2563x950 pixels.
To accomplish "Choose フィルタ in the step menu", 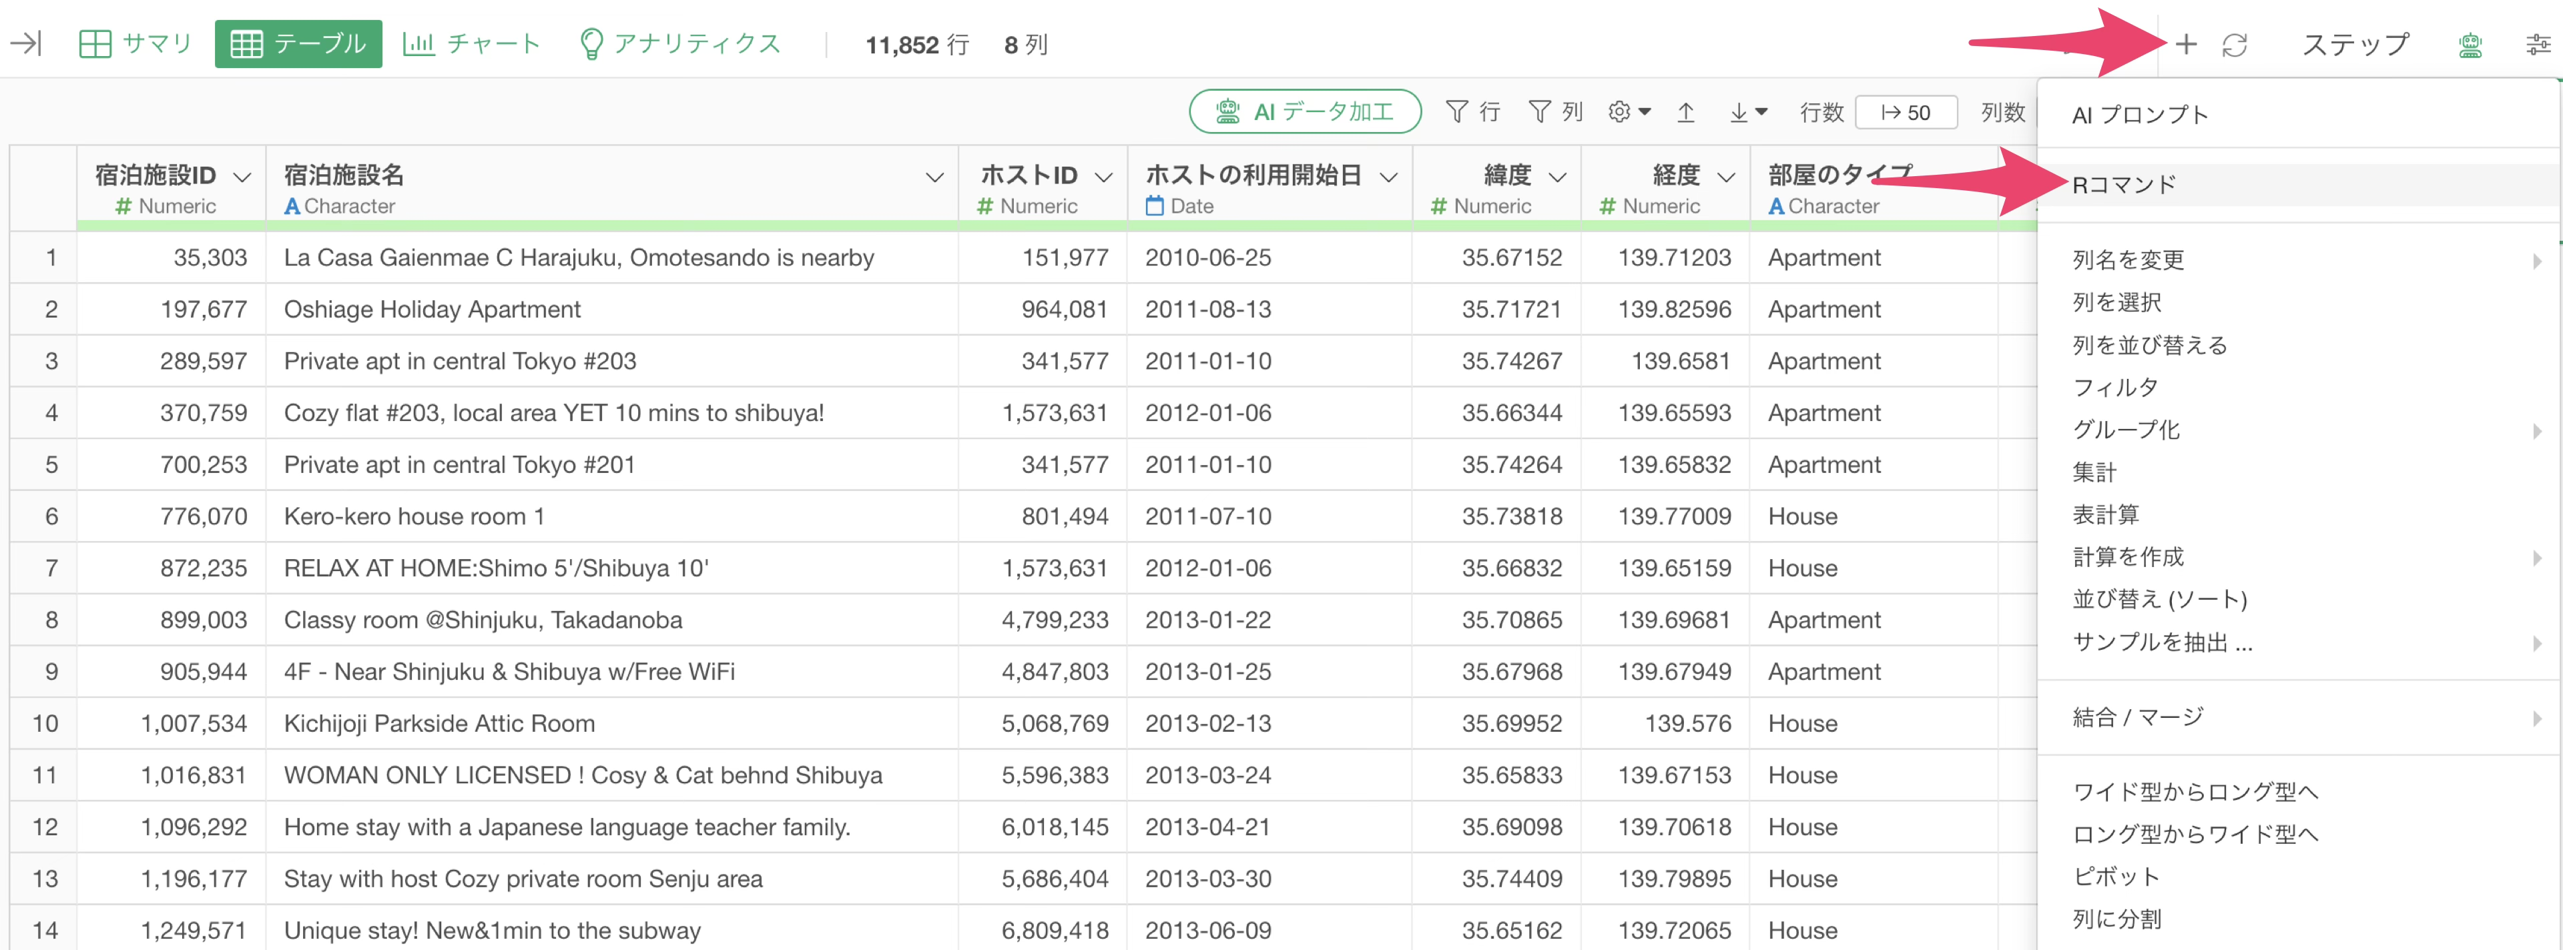I will [x=2115, y=388].
